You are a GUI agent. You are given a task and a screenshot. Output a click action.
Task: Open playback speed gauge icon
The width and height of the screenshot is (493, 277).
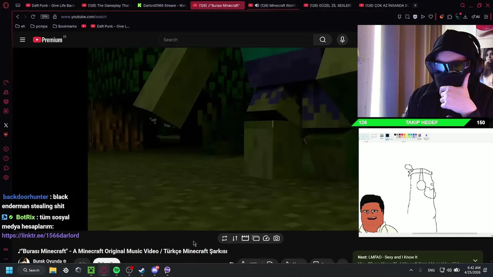[266, 238]
